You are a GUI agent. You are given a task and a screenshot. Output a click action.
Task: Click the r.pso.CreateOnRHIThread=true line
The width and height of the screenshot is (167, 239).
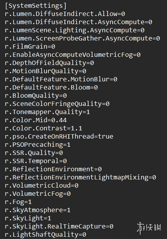click(59, 137)
